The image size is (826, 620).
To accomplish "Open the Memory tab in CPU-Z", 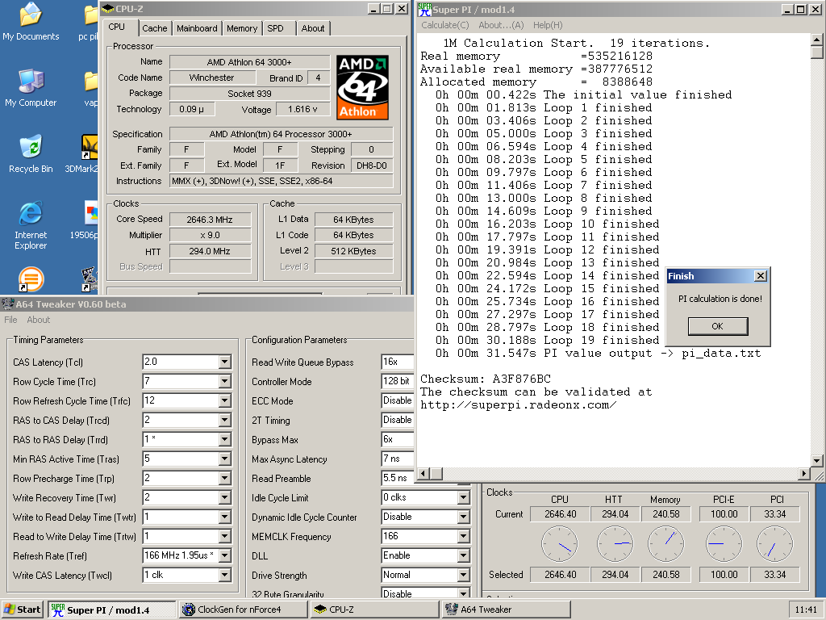I will click(x=242, y=28).
